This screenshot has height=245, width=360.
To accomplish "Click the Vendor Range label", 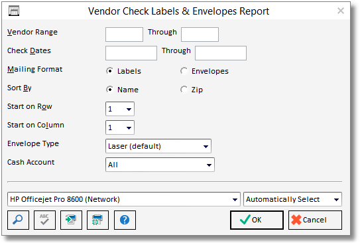I will pos(32,32).
